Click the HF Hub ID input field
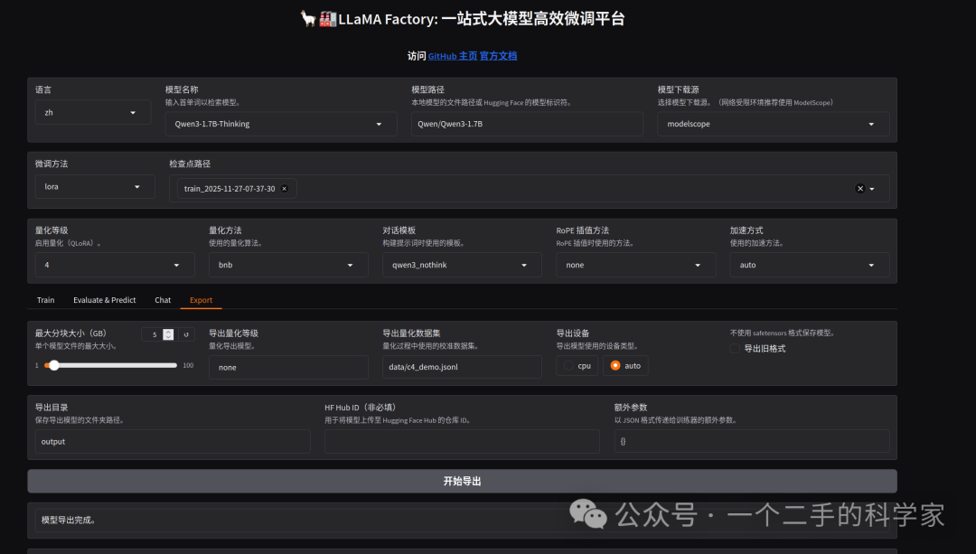Image resolution: width=976 pixels, height=554 pixels. point(462,441)
